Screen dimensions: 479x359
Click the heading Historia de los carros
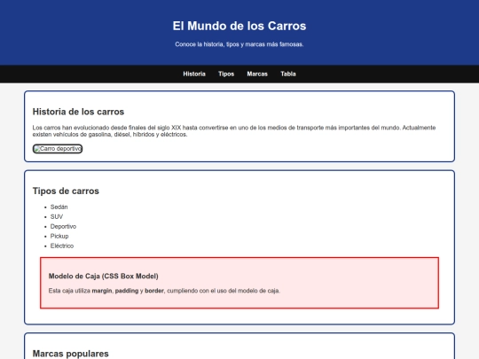pyautogui.click(x=78, y=112)
